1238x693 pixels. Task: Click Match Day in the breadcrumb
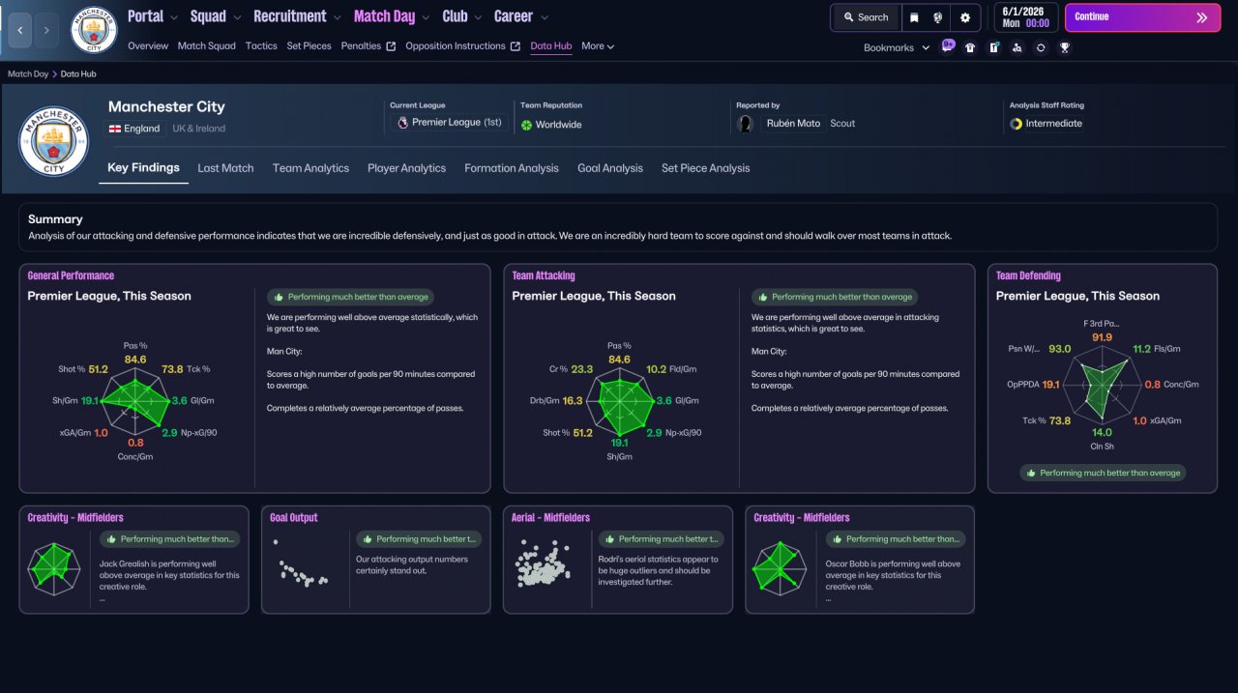[x=28, y=74]
